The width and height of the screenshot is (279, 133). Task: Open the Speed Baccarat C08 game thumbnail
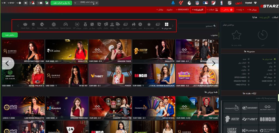(x=23, y=51)
